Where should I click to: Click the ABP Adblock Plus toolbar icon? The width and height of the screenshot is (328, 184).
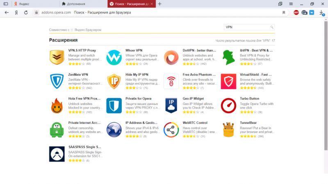pos(296,13)
